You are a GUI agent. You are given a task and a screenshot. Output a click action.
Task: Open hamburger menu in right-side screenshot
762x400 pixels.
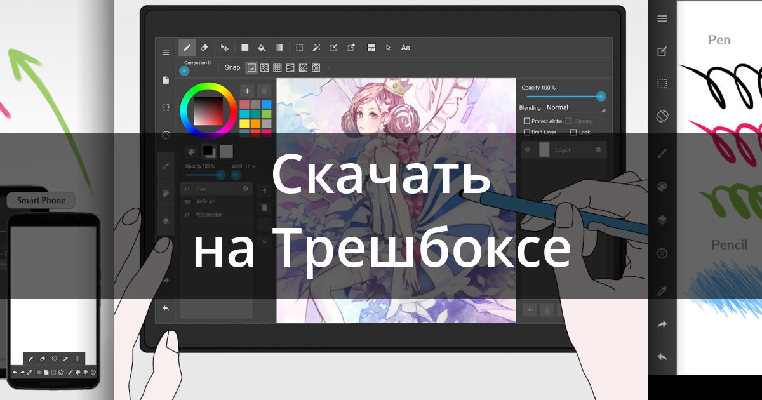[x=662, y=18]
